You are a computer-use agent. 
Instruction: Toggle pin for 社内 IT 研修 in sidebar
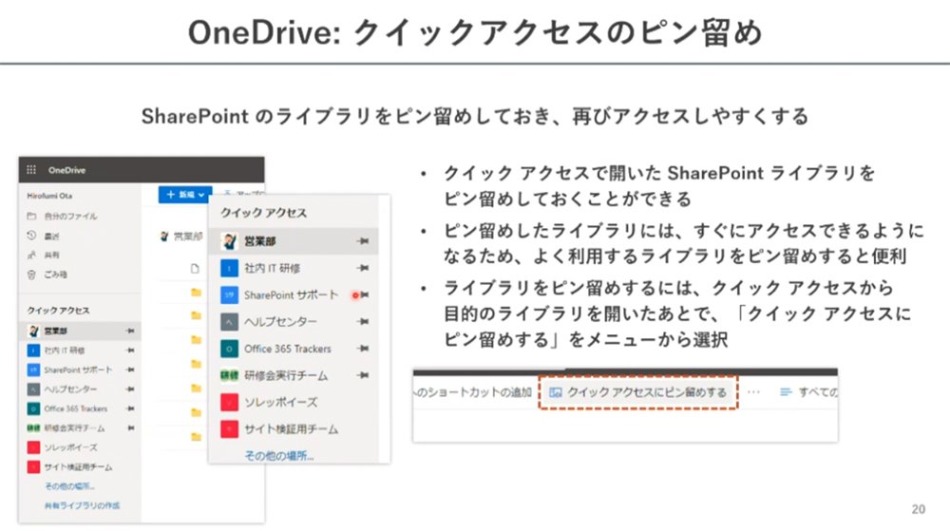click(x=130, y=350)
